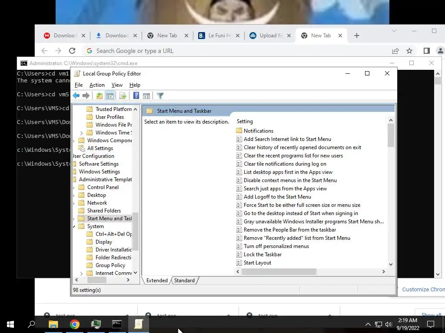Viewport: 445px width, 333px height.
Task: Open the View menu
Action: point(117,85)
